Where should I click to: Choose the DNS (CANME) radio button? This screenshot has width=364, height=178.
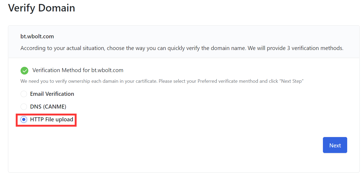[x=24, y=107]
